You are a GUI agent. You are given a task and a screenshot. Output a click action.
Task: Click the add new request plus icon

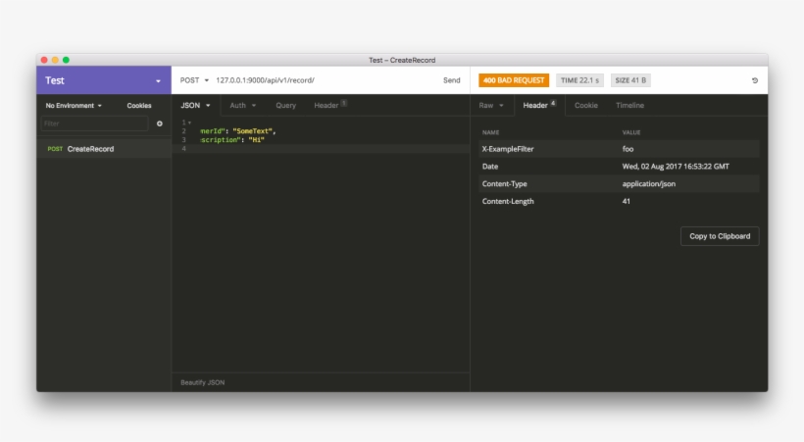160,123
